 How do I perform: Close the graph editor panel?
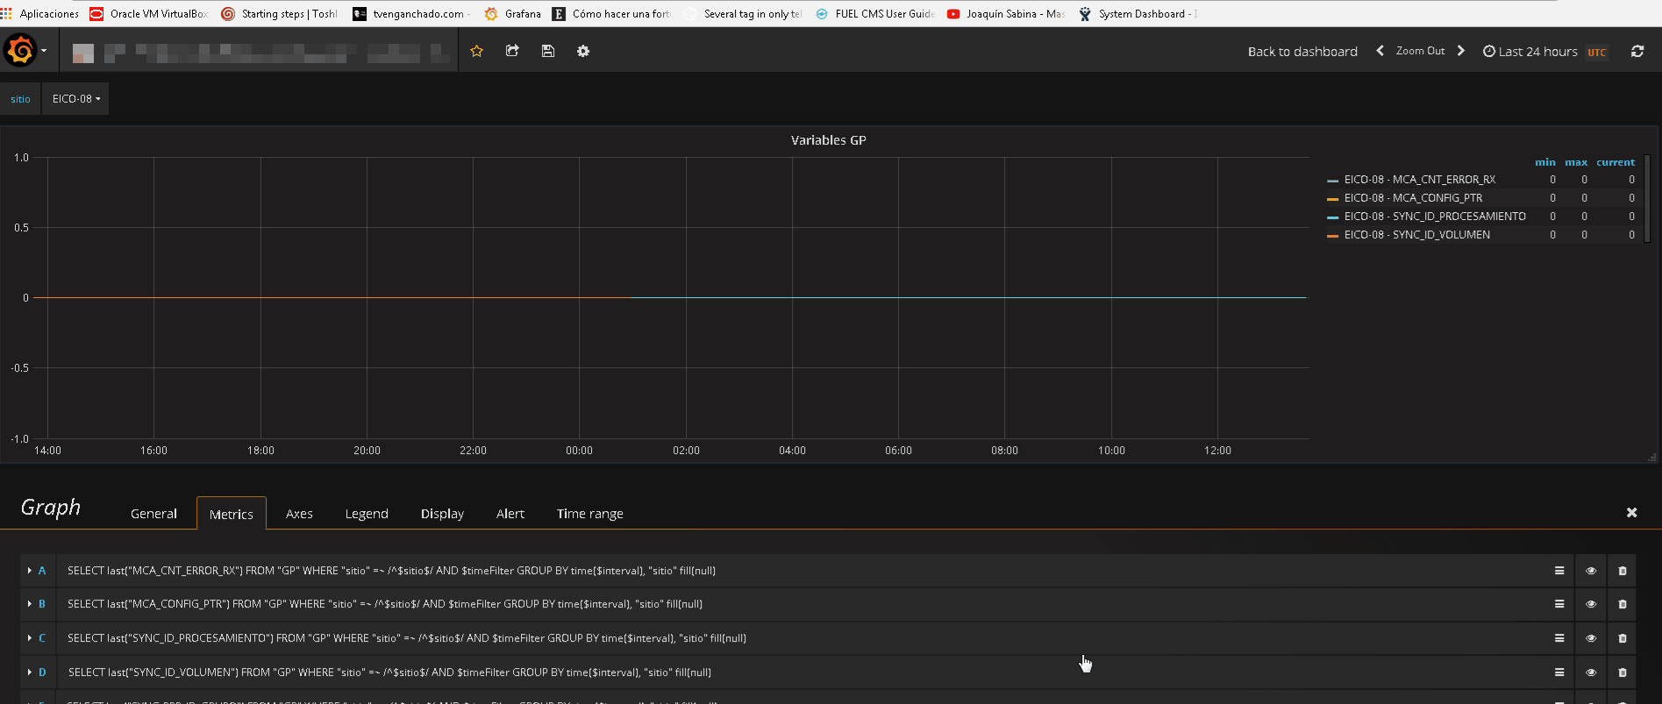tap(1632, 512)
